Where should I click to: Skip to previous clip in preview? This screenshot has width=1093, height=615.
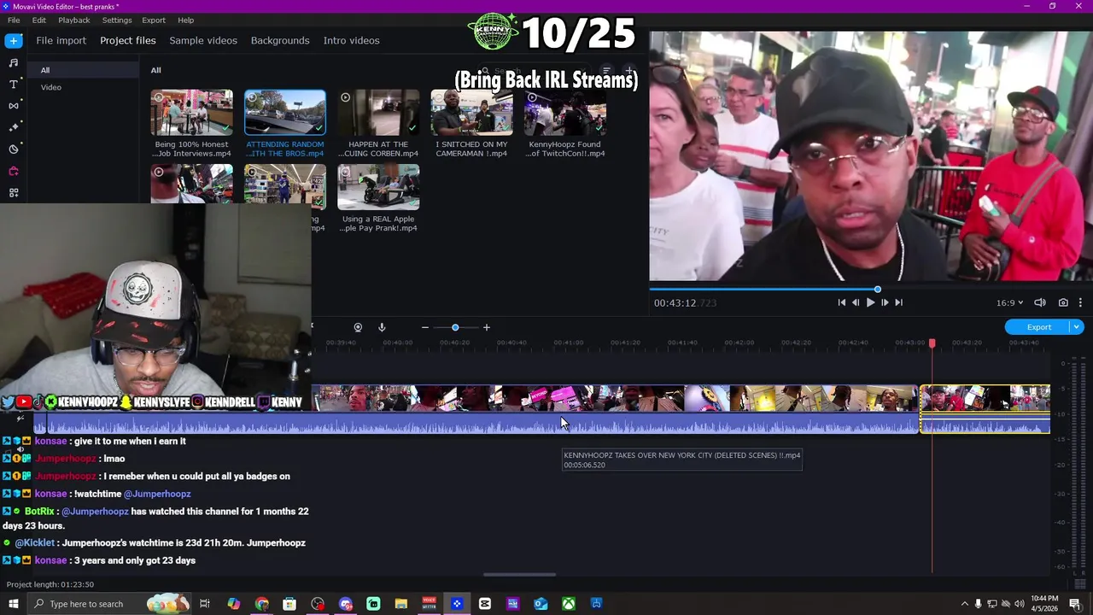pyautogui.click(x=841, y=302)
